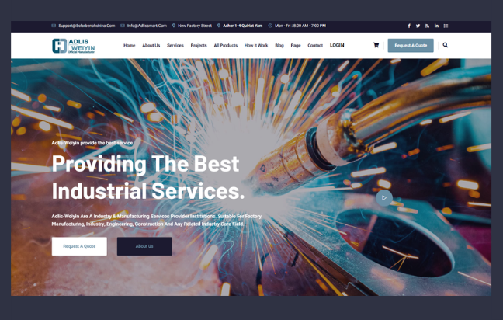Click the list icon beside LinkedIn
503x320 pixels.
pyautogui.click(x=446, y=26)
